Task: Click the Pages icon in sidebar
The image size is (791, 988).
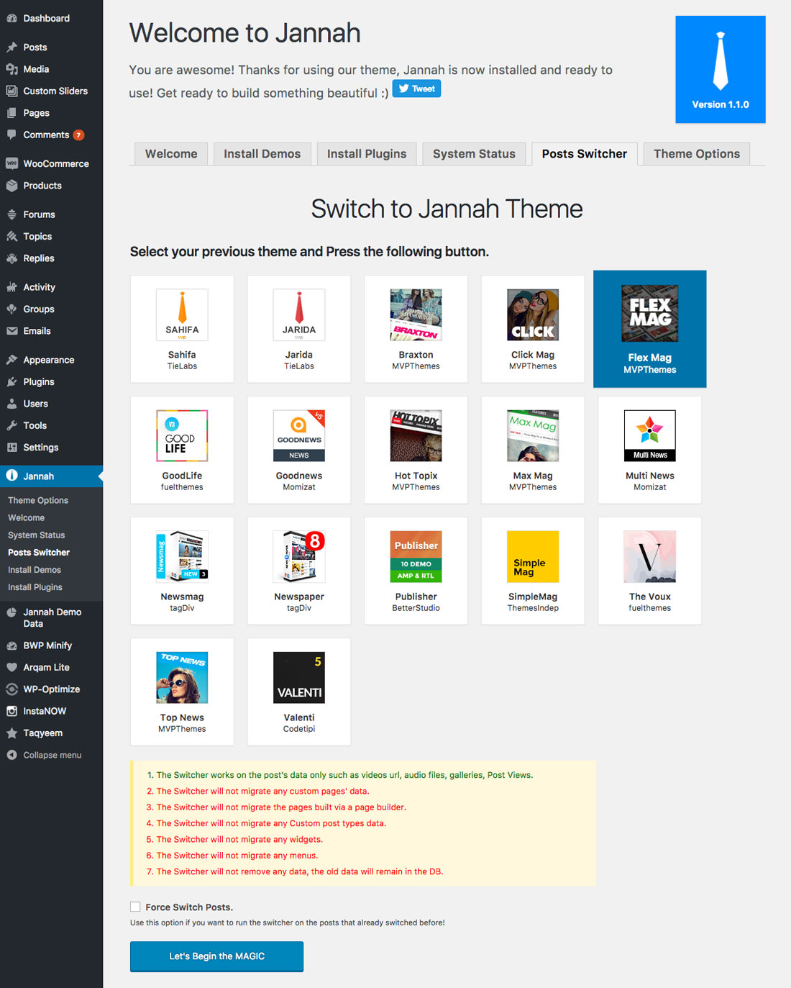Action: [x=12, y=113]
